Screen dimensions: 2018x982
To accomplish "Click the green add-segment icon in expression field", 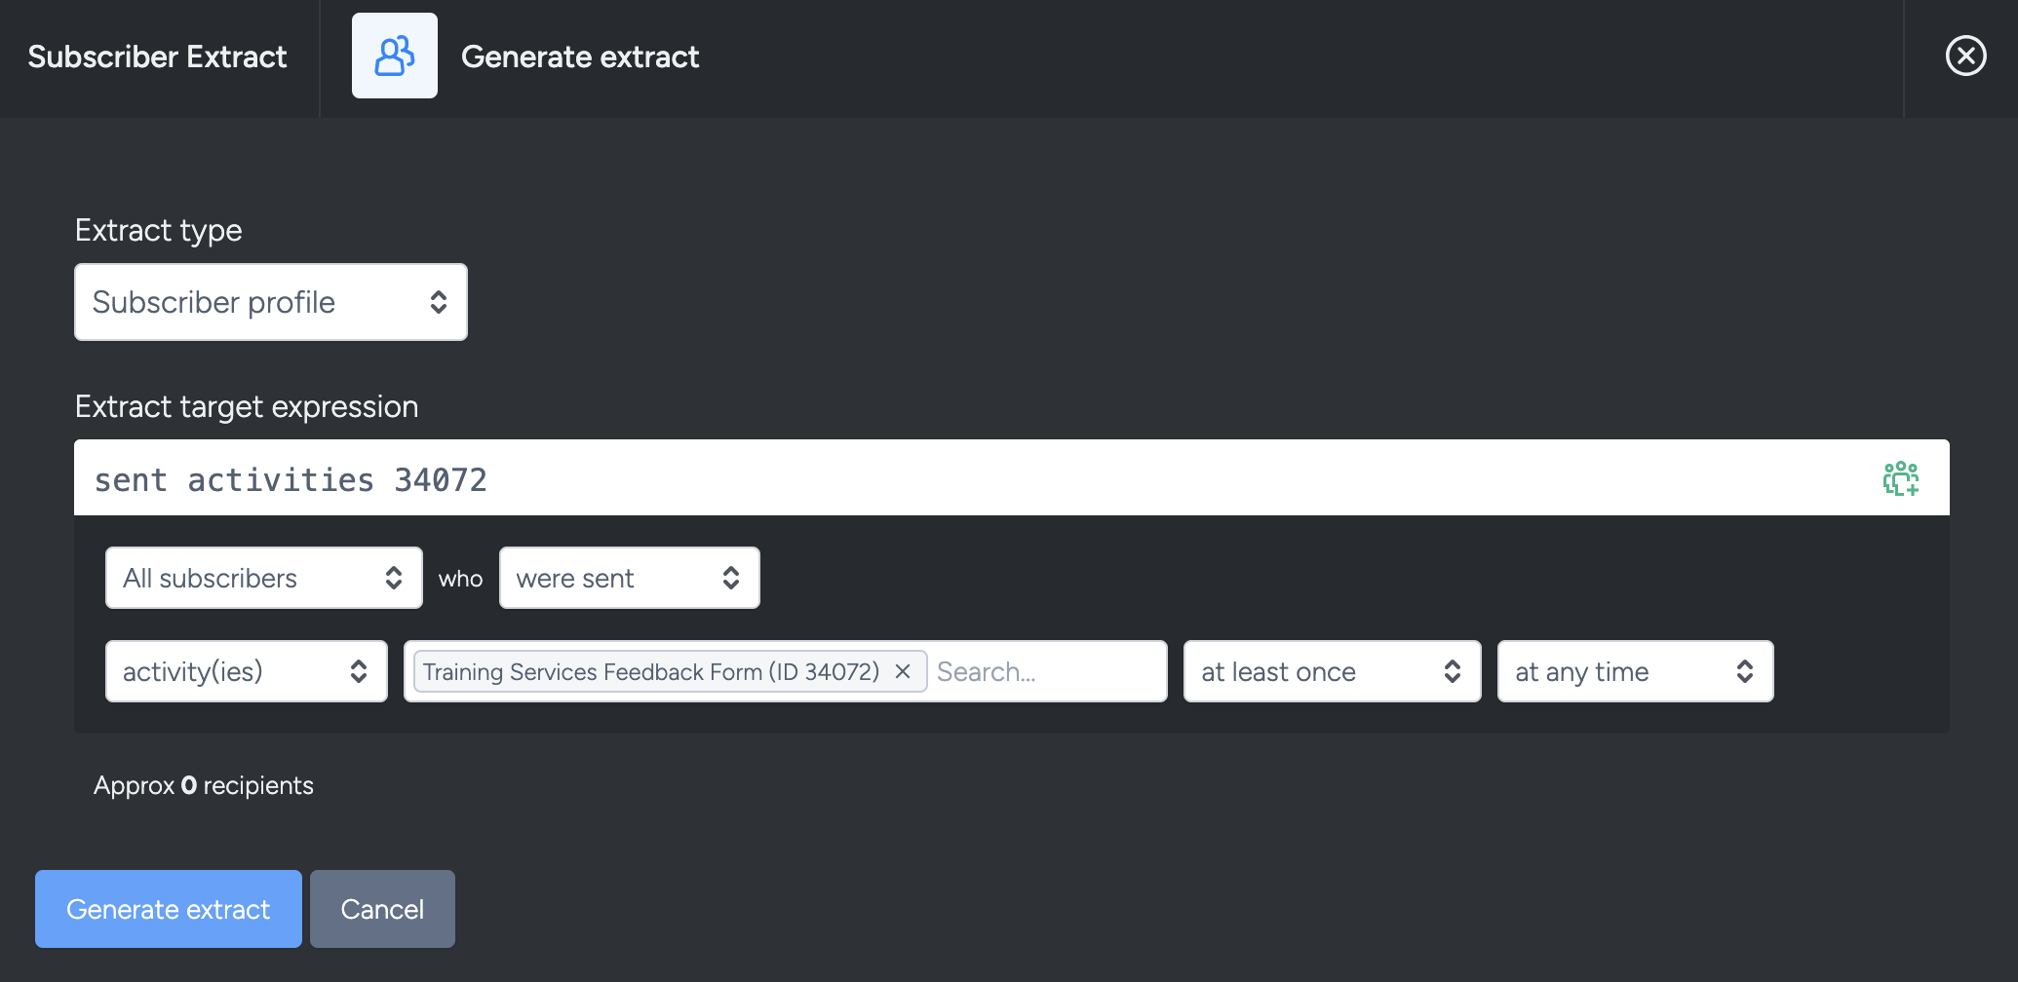I will pyautogui.click(x=1900, y=478).
